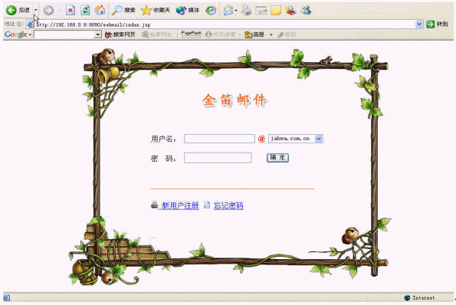Open the Google search box dropdown arrow
Image resolution: width=456 pixels, height=305 pixels.
[98, 34]
